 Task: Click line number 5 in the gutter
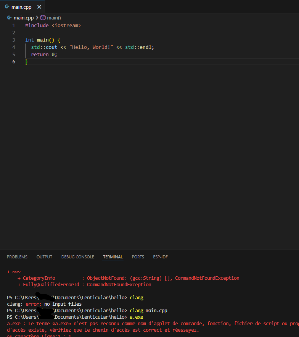(x=14, y=54)
